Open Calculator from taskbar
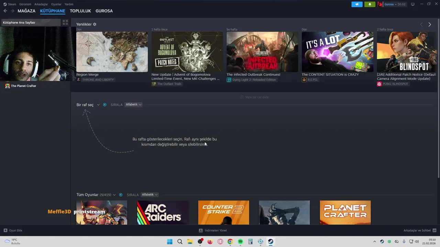The height and width of the screenshot is (247, 440). pos(250,242)
